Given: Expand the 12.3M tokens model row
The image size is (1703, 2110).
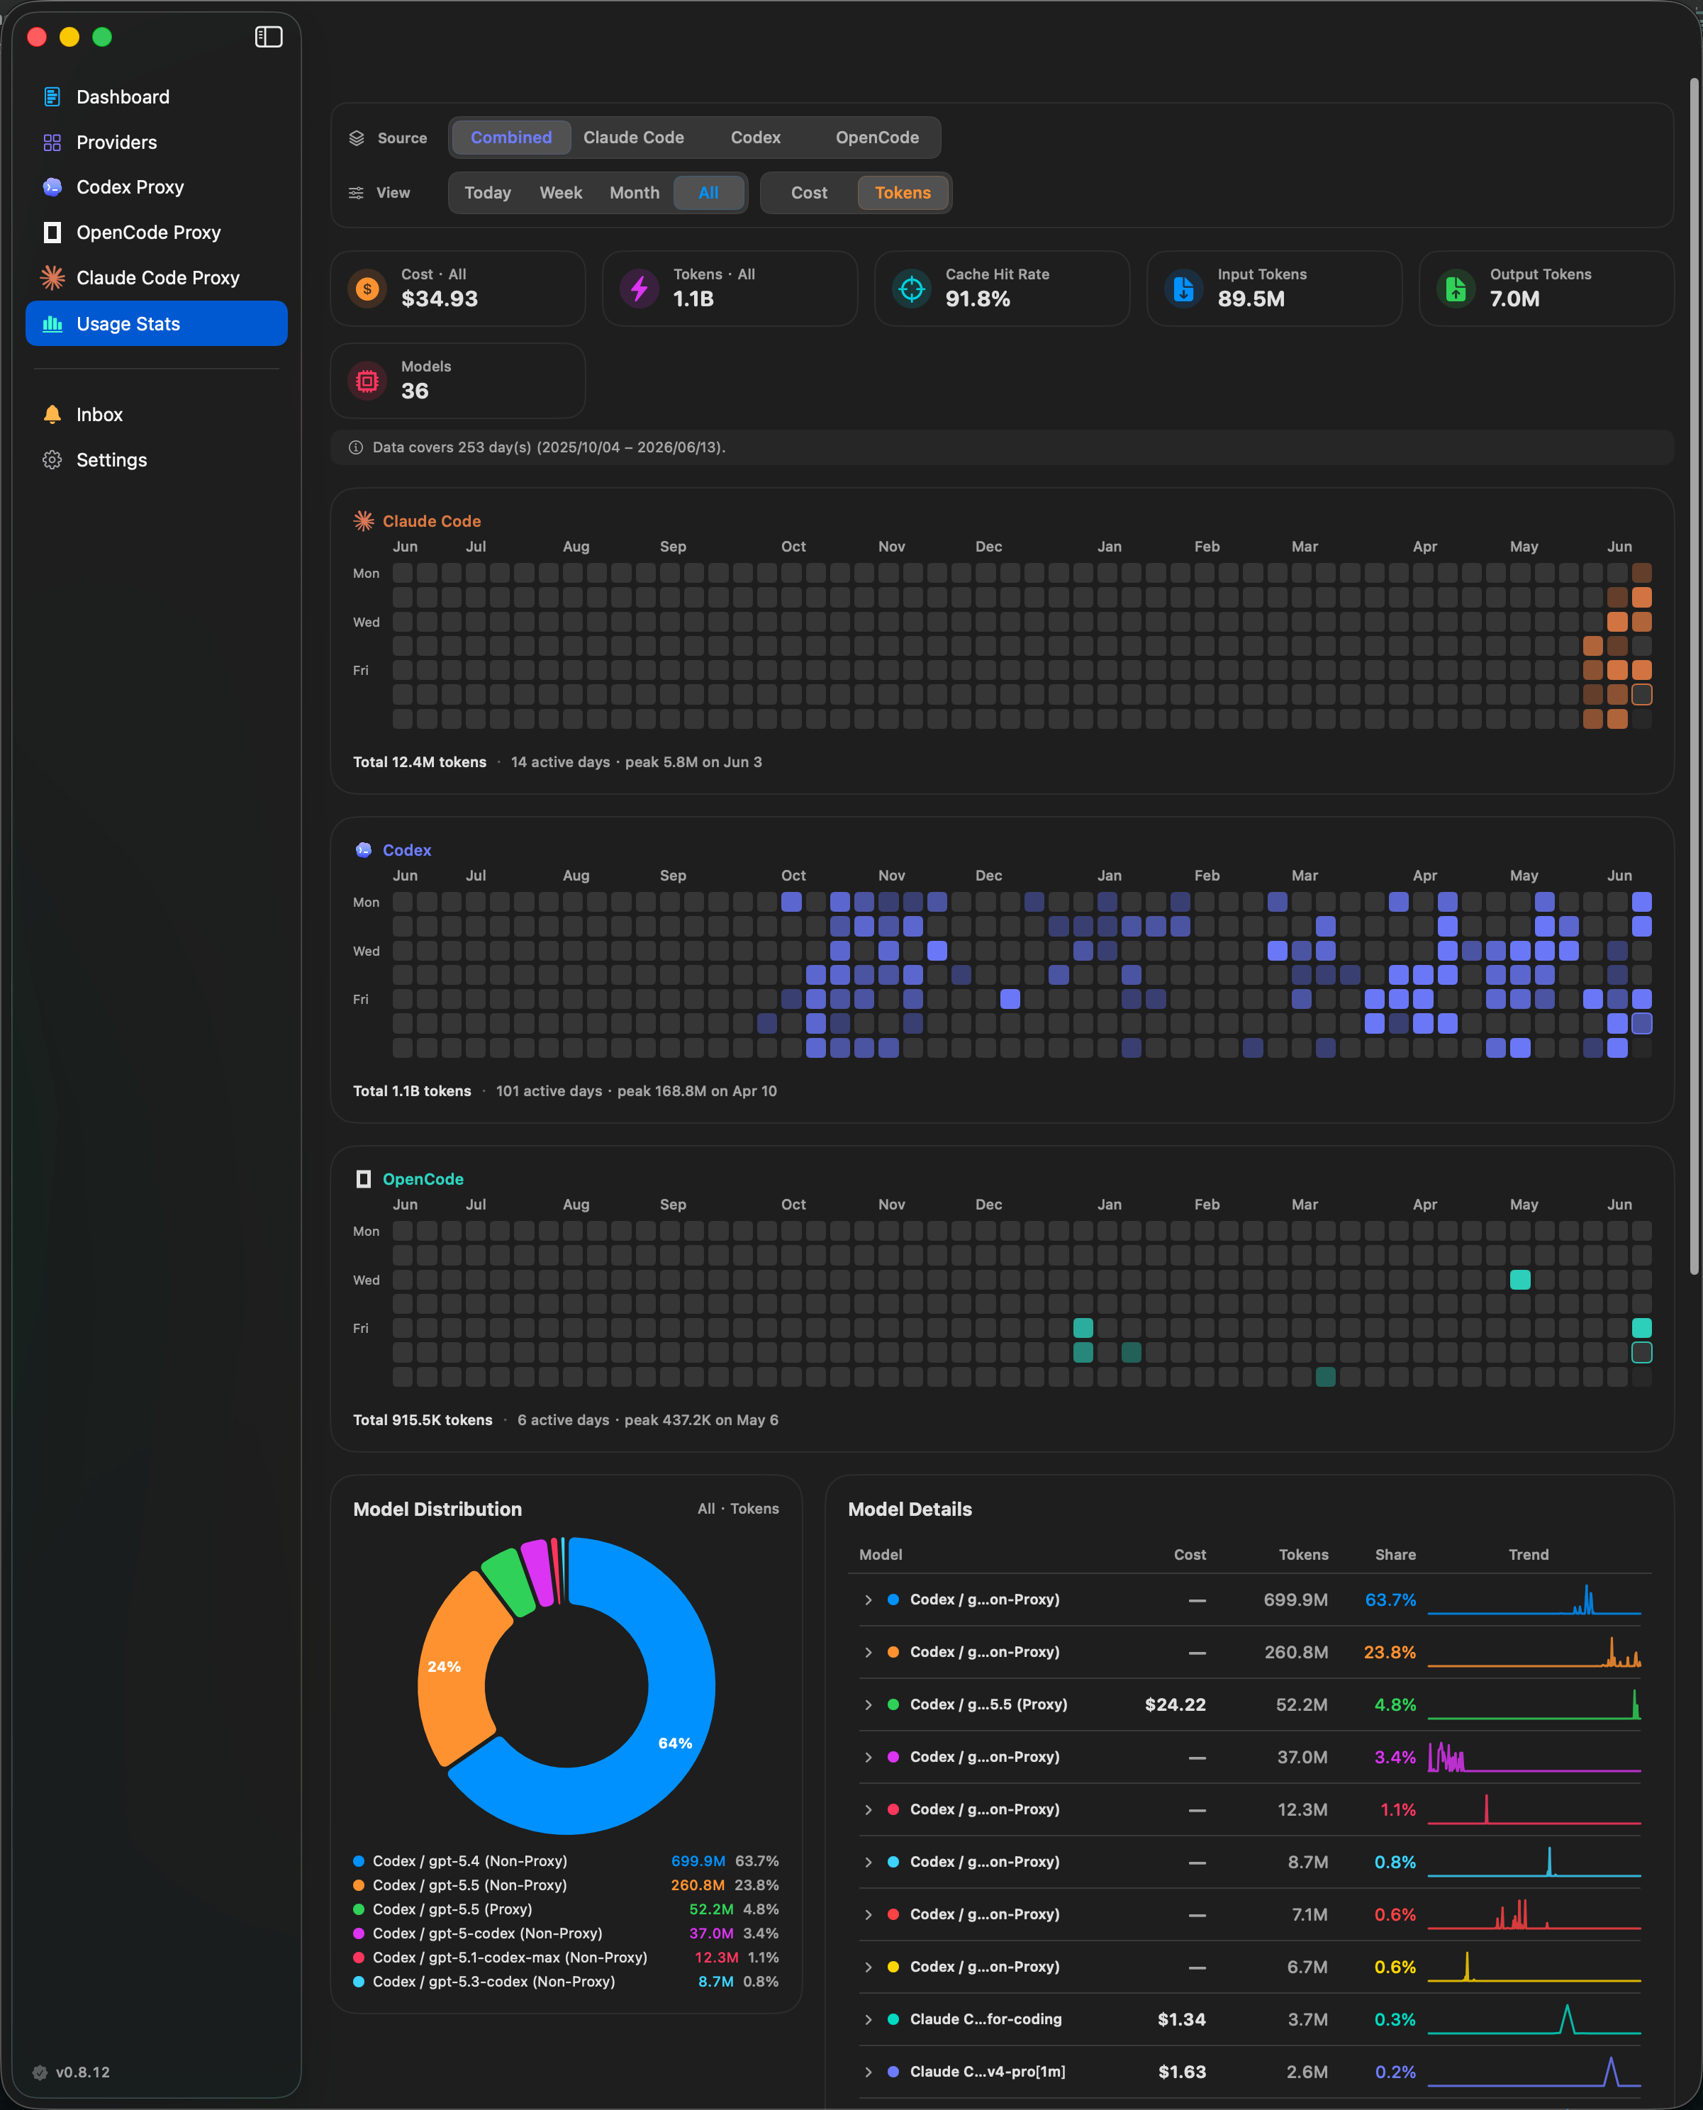Looking at the screenshot, I should (869, 1810).
